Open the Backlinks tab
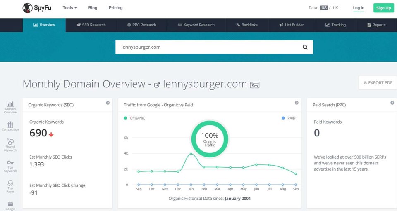Viewport: 397px width, 211px height. pyautogui.click(x=247, y=25)
